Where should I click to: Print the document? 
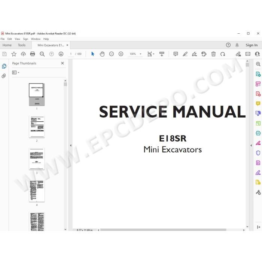[33, 54]
